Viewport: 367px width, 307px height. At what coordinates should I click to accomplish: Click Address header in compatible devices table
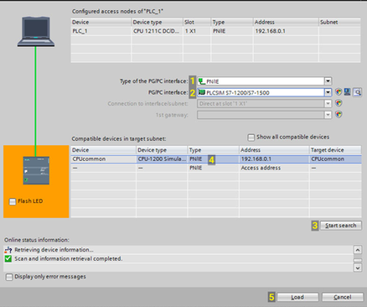274,150
